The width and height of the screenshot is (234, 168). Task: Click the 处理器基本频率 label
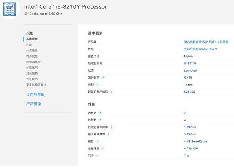click(98, 127)
